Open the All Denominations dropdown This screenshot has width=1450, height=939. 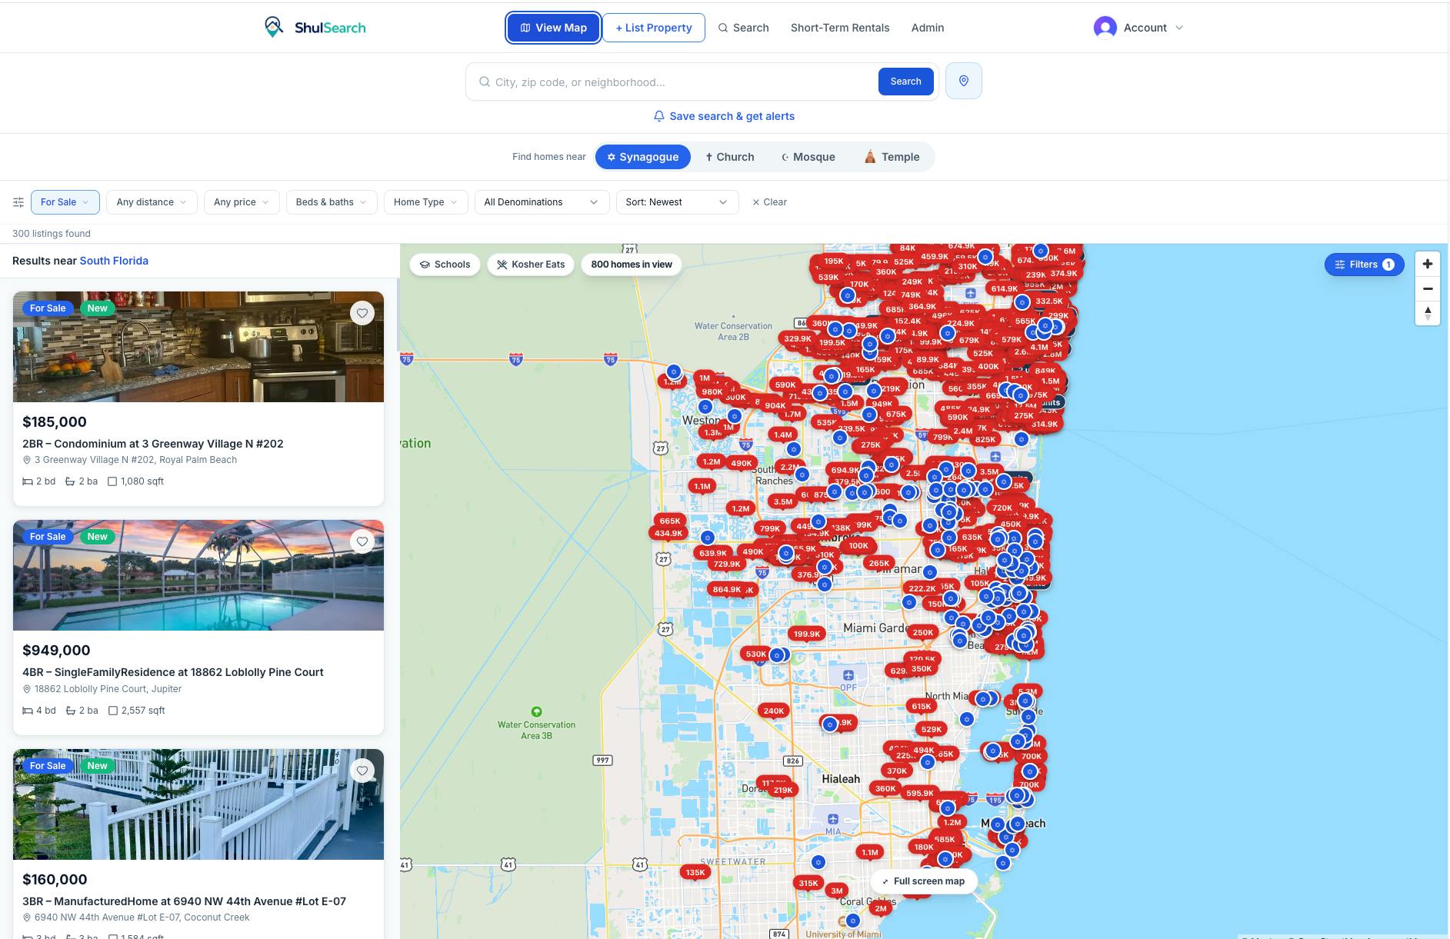coord(542,202)
